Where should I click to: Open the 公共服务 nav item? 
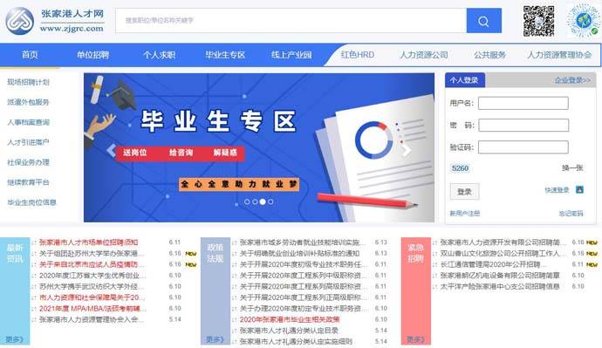tap(490, 55)
